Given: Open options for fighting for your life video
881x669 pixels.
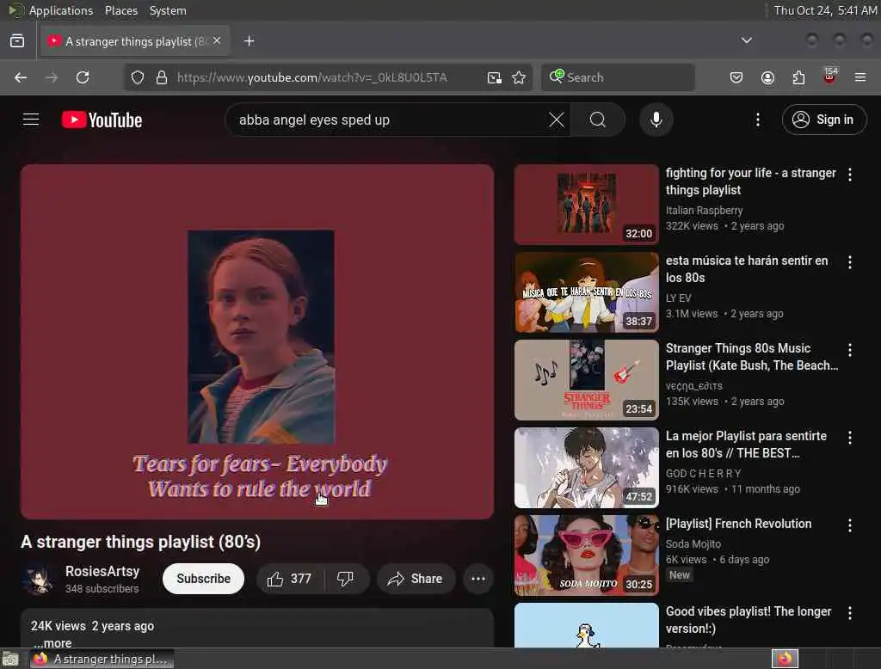Looking at the screenshot, I should point(849,175).
